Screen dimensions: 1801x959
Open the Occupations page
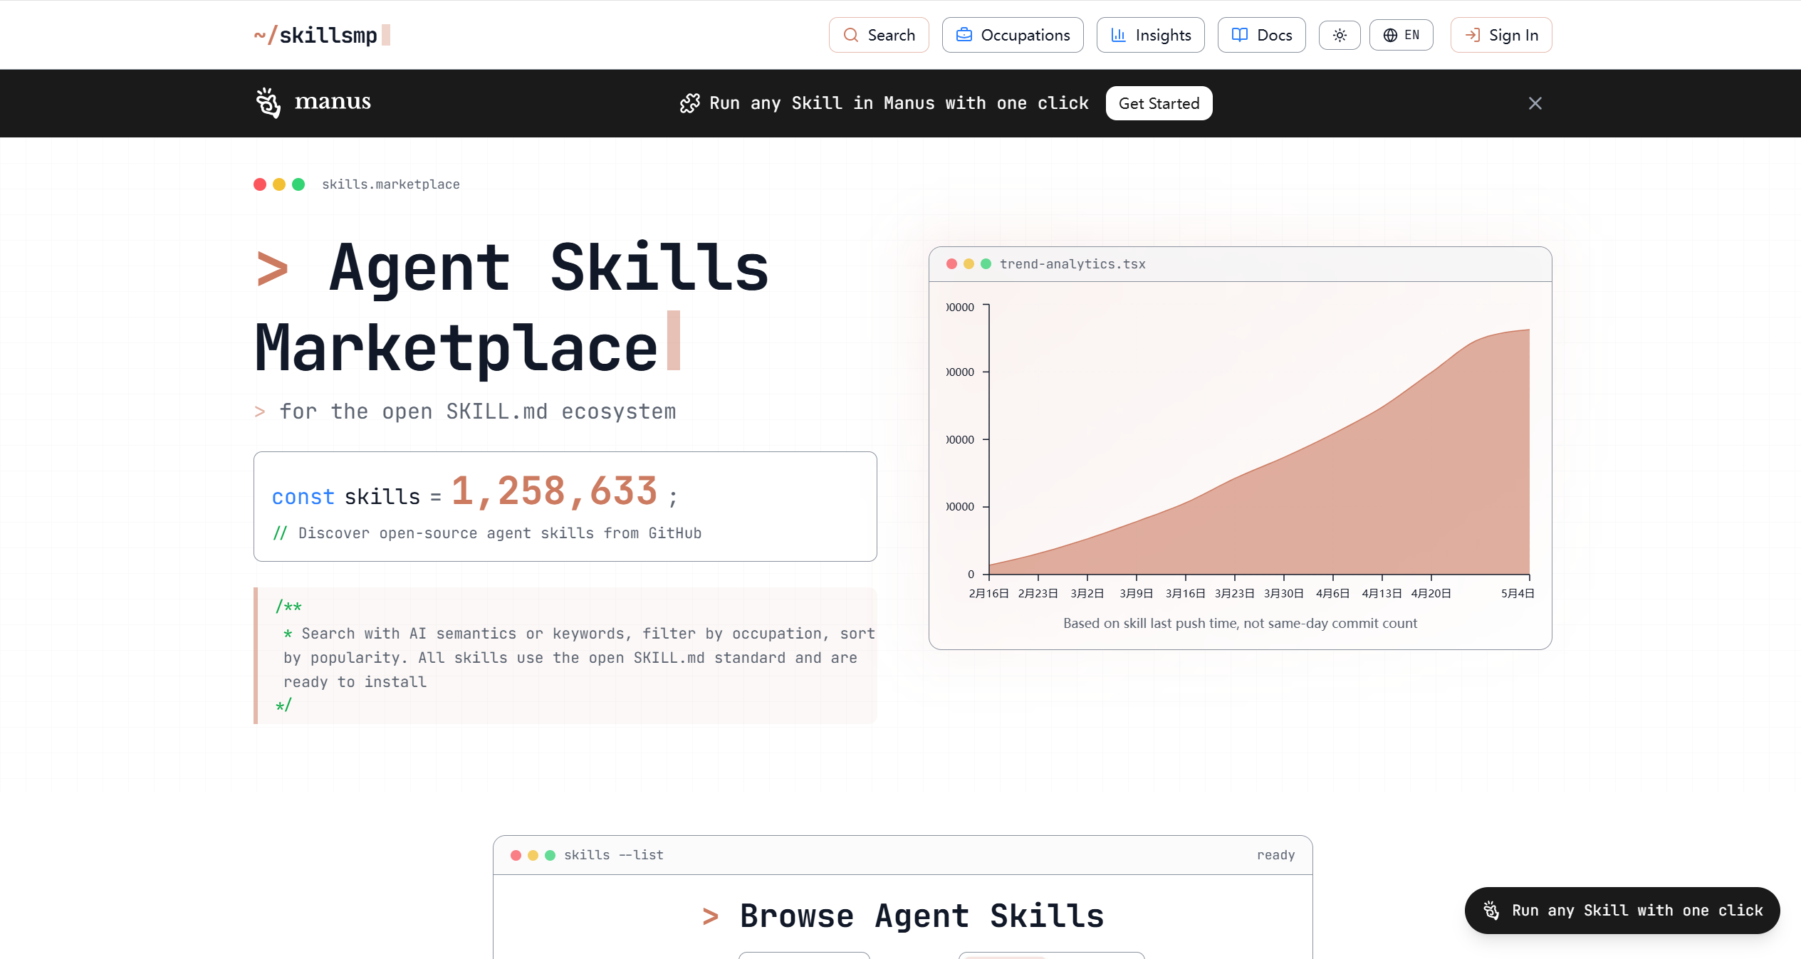[x=1013, y=35]
